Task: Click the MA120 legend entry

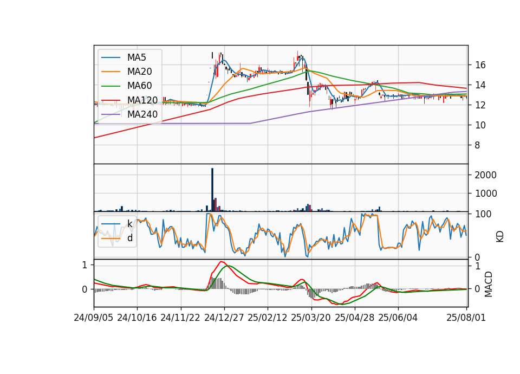Action: pos(129,100)
